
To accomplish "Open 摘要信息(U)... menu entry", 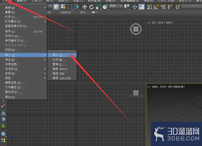I will (x=23, y=83).
